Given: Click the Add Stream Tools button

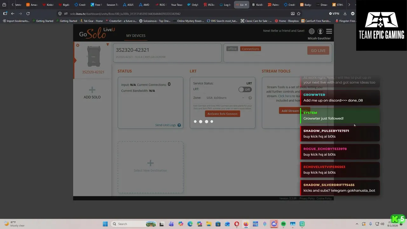Looking at the screenshot, I should (294, 111).
